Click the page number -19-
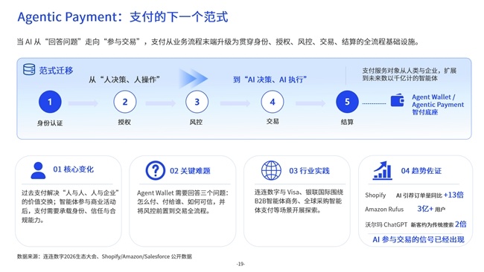 241,264
